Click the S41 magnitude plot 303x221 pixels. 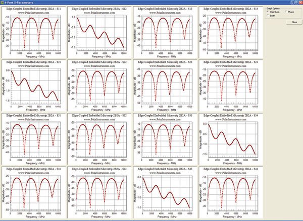[x=34, y=193]
